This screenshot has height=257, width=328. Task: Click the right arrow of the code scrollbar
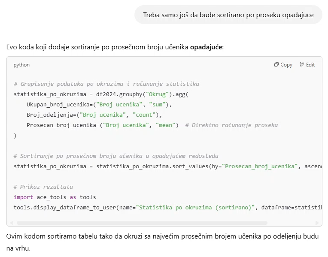[x=317, y=223]
